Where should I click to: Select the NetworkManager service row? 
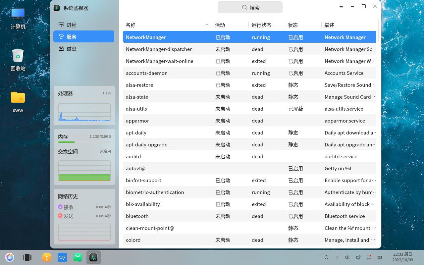click(x=249, y=37)
